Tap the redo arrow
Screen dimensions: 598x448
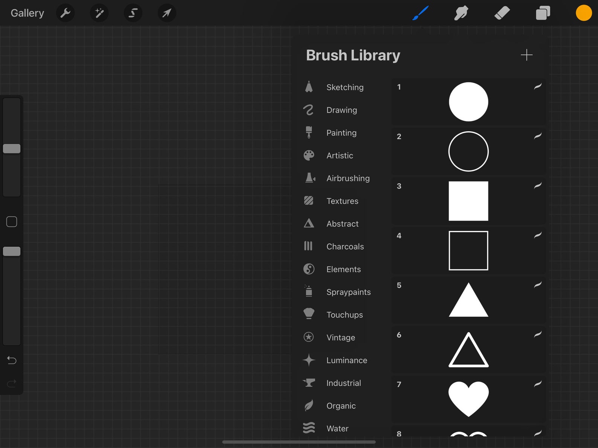[12, 383]
